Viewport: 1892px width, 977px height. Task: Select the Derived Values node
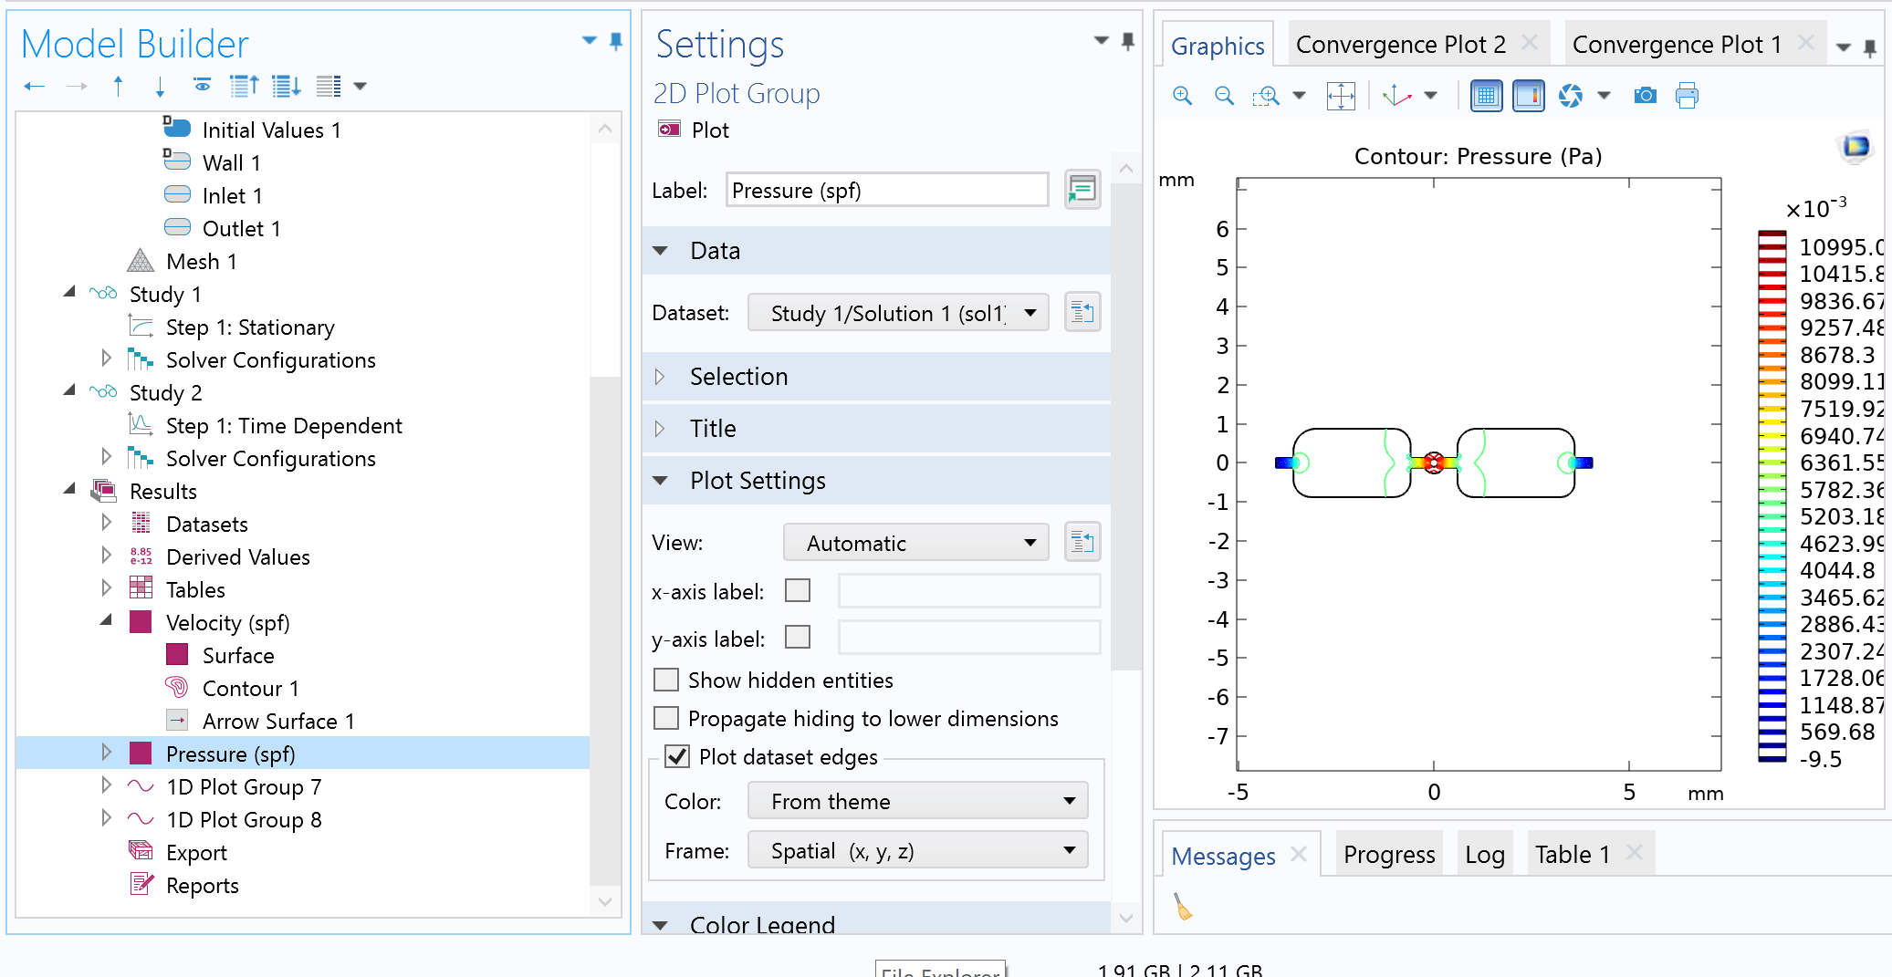pyautogui.click(x=237, y=557)
